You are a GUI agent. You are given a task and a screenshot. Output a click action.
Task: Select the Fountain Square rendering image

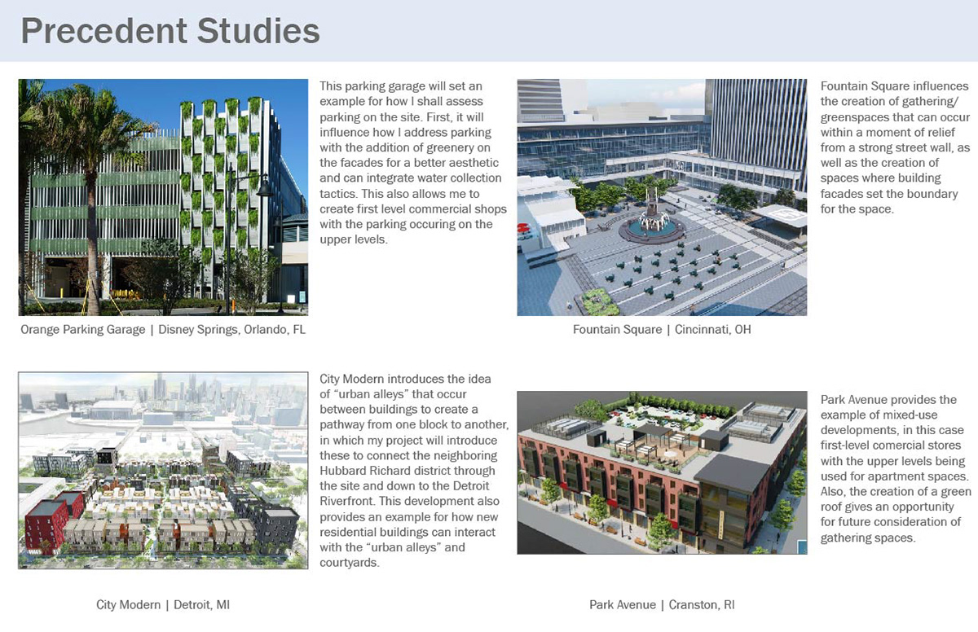(662, 197)
